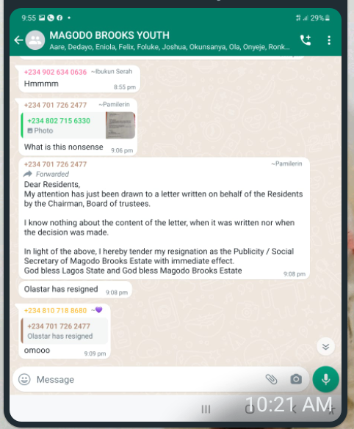Tap the +234 902 634 0636 sender number
This screenshot has height=429, width=354.
55,72
